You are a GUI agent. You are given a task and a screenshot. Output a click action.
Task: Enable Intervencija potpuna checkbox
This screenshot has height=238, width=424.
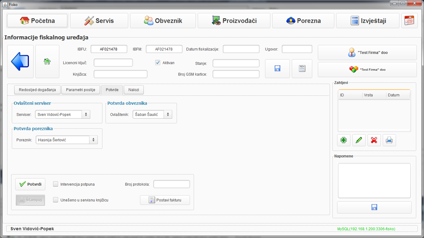click(x=56, y=184)
